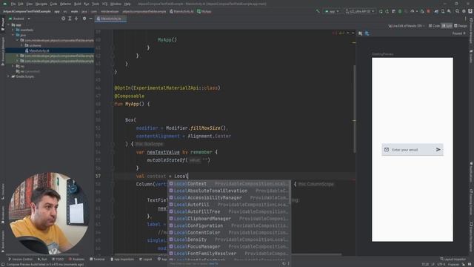This screenshot has height=267, width=474.
Task: Click the mail icon in preview text field
Action: [387, 150]
